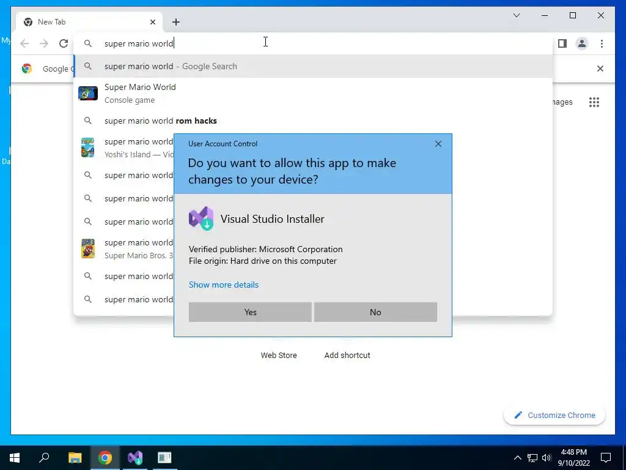Open Windows notification center
Screen dimensions: 626x470
[606, 458]
